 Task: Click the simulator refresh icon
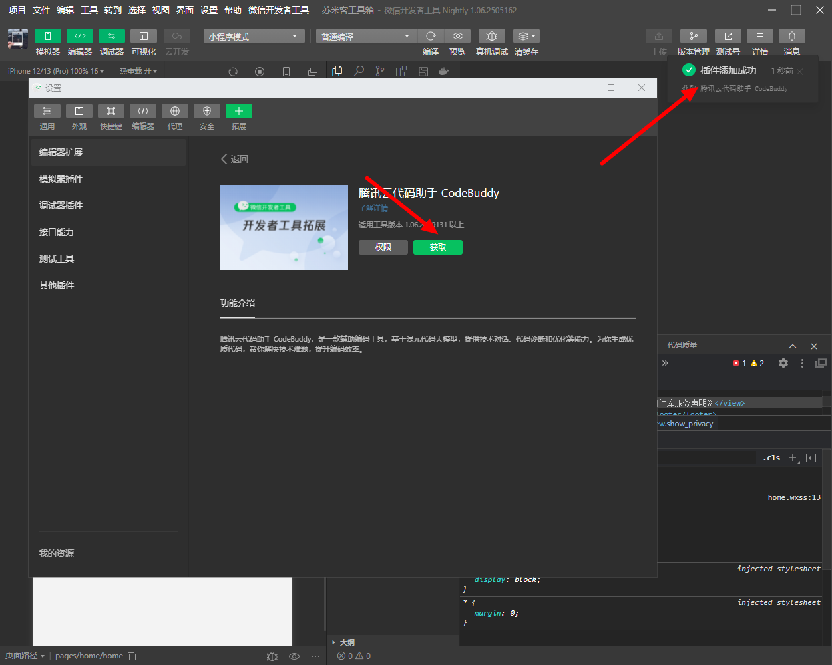point(233,72)
